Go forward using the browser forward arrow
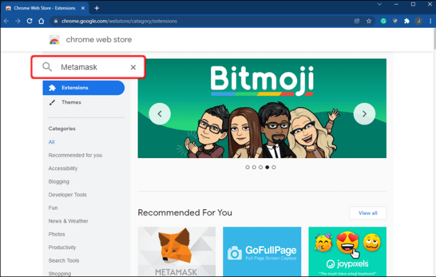 pyautogui.click(x=18, y=21)
